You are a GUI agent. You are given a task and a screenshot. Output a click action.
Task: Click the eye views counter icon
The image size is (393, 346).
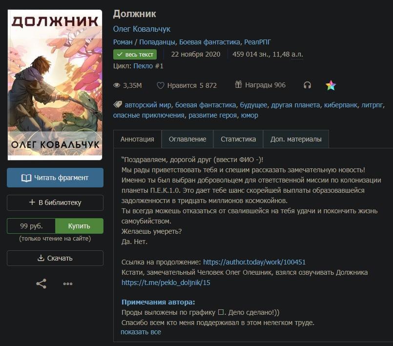[117, 85]
